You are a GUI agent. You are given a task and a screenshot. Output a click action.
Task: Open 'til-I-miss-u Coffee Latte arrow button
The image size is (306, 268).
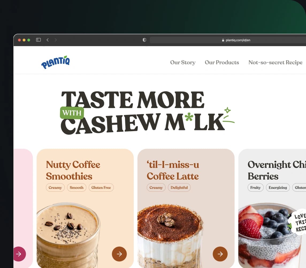coord(220,254)
